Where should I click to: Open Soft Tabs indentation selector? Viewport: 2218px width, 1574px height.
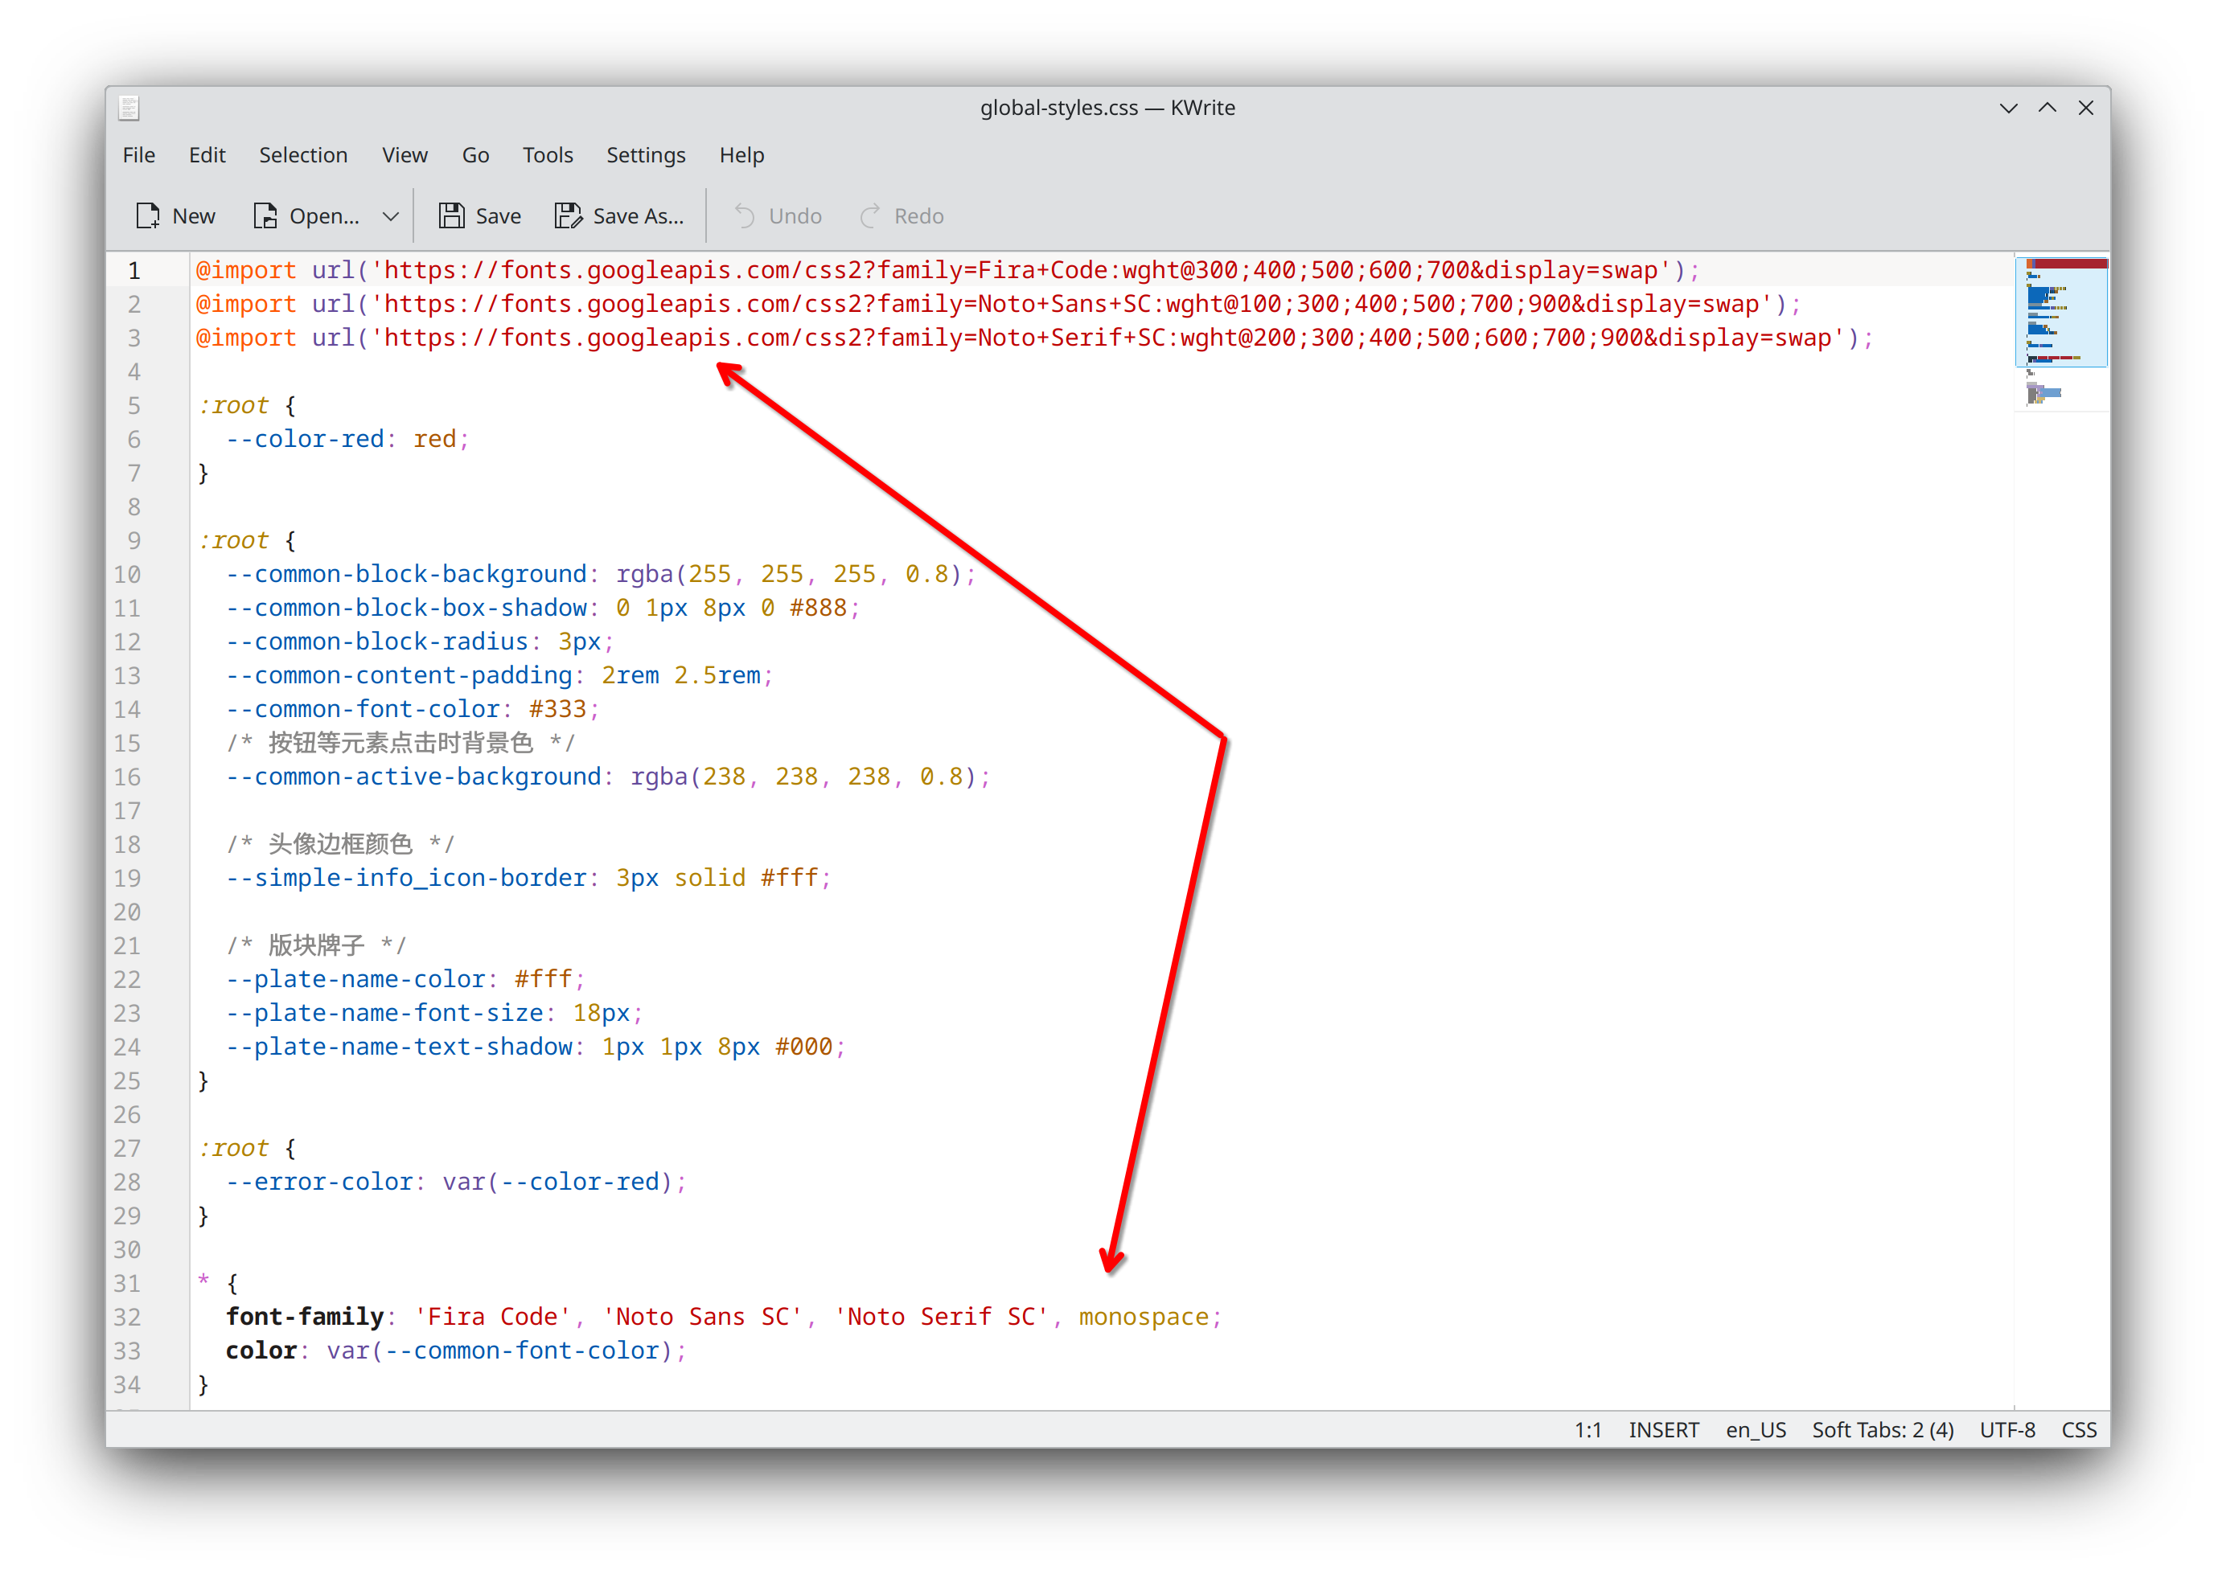pyautogui.click(x=1883, y=1429)
